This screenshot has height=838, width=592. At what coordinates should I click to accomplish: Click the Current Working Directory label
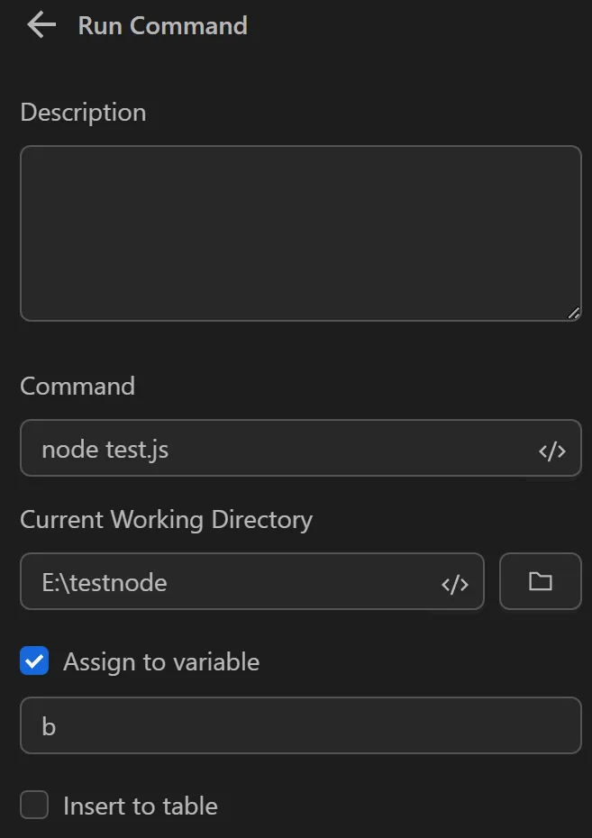coord(166,520)
